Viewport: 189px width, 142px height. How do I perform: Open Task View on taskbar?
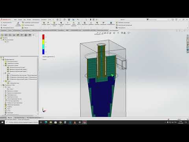[41, 122]
